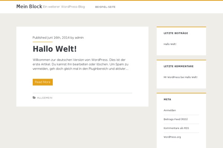Open the Mein Block site title

click(x=29, y=7)
